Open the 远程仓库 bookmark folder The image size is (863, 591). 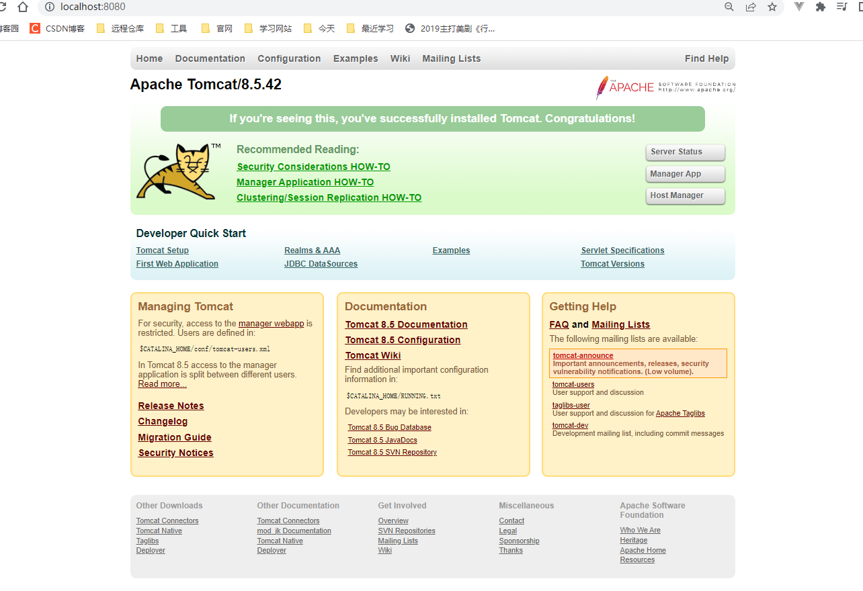click(x=120, y=28)
